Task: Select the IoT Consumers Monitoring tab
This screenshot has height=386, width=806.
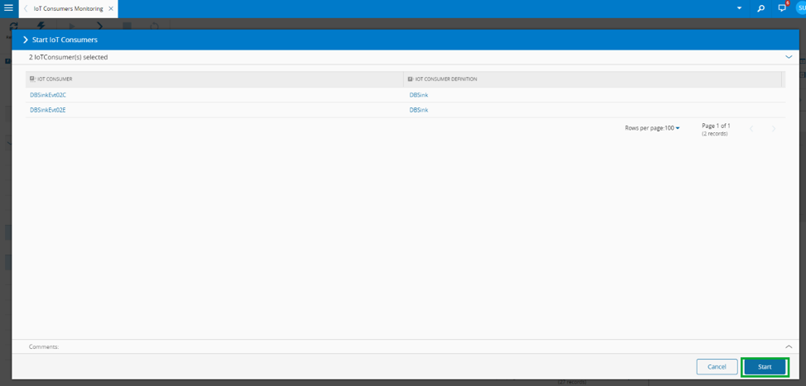Action: [69, 9]
